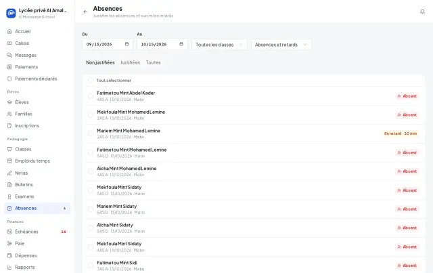Click the 14 badge next to Échéances
Screen dimensions: 433x273
click(64, 232)
